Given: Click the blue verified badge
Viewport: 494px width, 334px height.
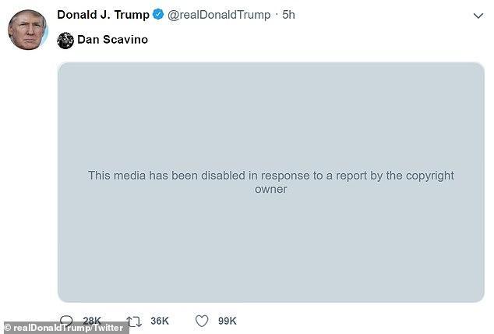Looking at the screenshot, I should 159,15.
